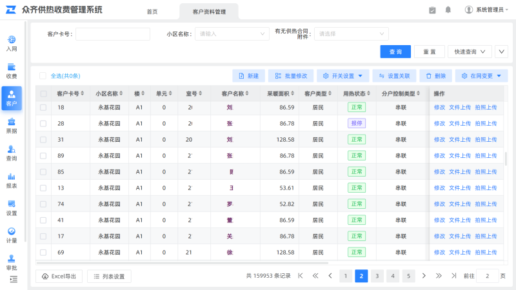Sort by 用热状态 column arrows
The height and width of the screenshot is (290, 516).
pos(368,93)
